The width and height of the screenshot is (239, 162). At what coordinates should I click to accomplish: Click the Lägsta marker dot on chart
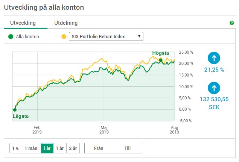point(15,110)
